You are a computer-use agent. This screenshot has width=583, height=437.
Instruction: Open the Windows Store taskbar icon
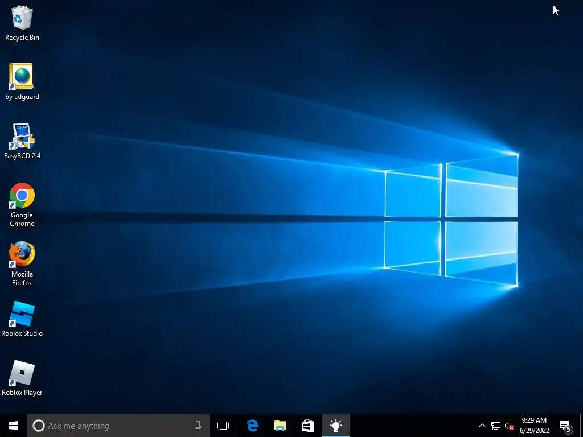coord(307,426)
